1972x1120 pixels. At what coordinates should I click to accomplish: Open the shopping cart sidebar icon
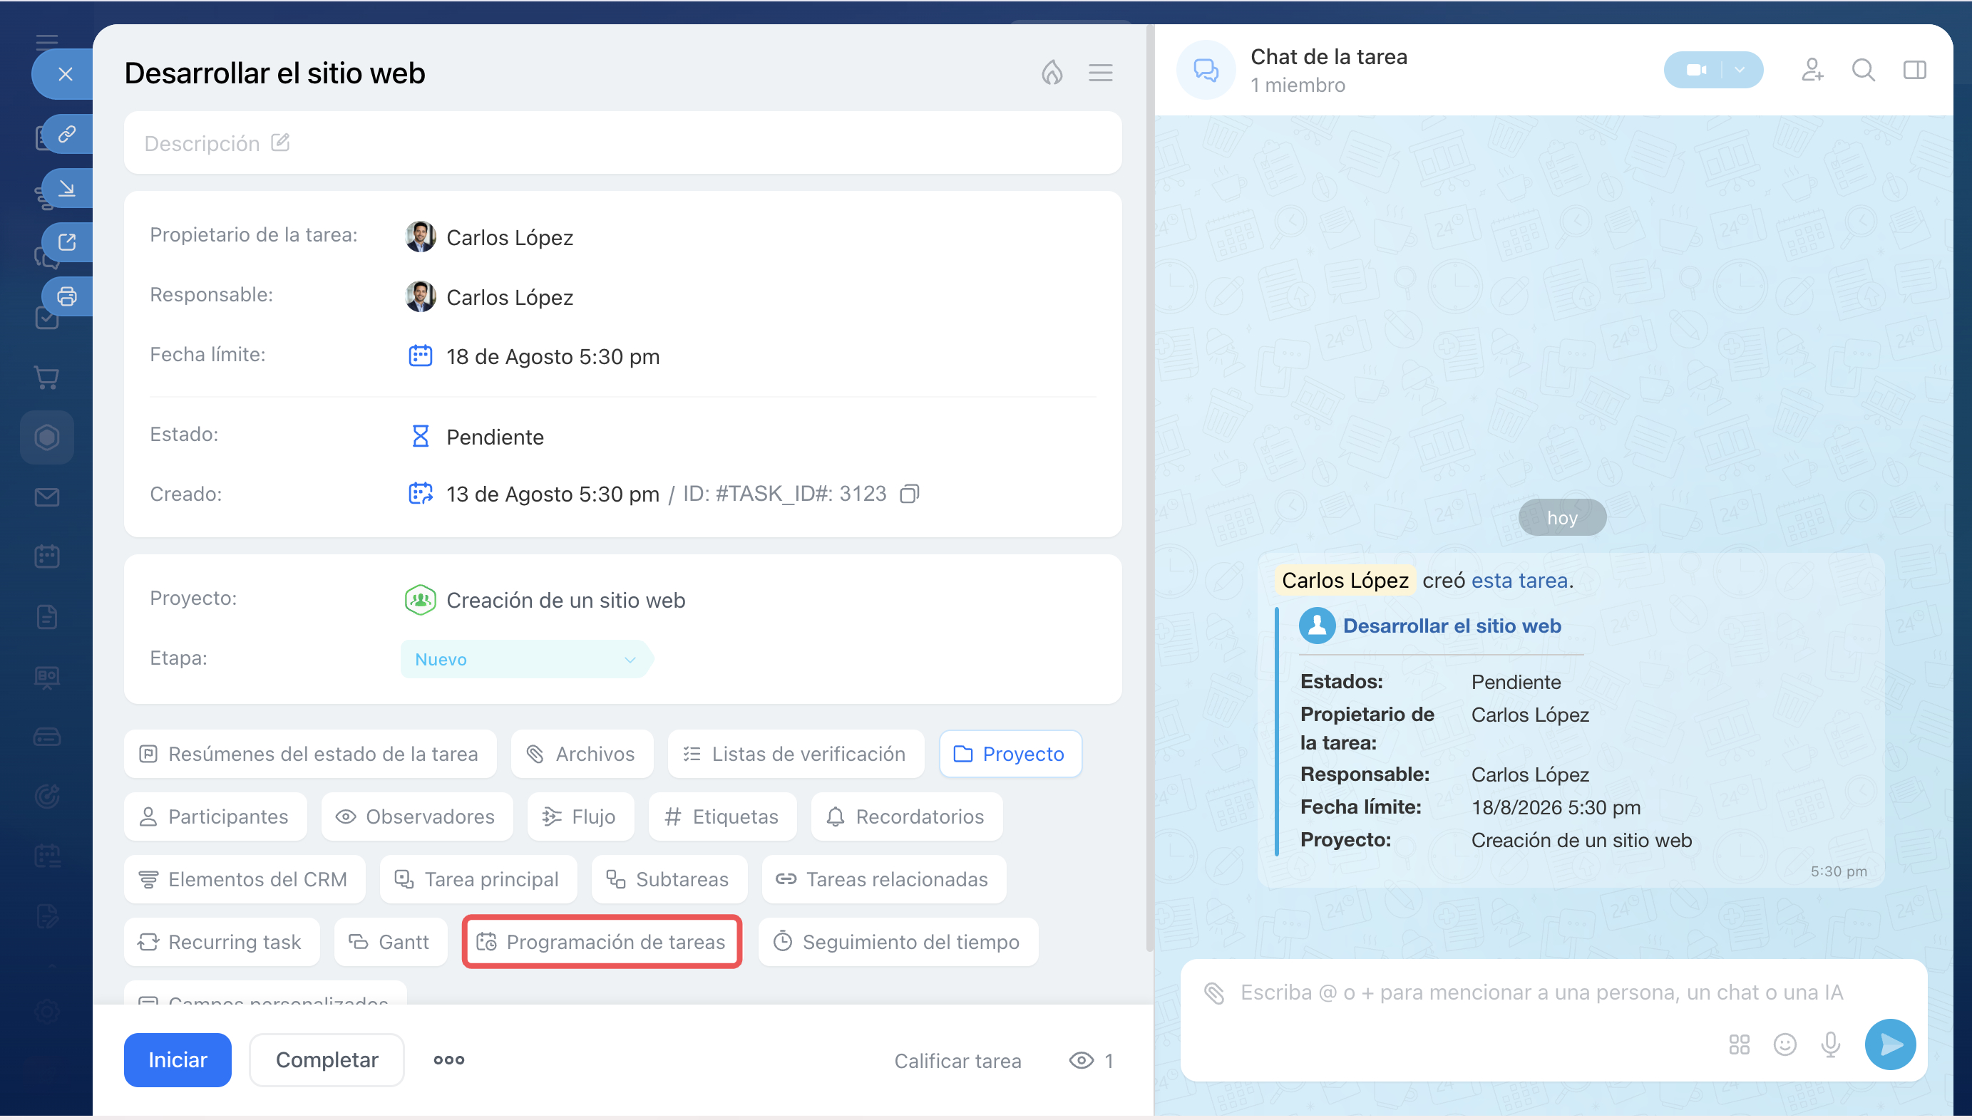pyautogui.click(x=47, y=378)
